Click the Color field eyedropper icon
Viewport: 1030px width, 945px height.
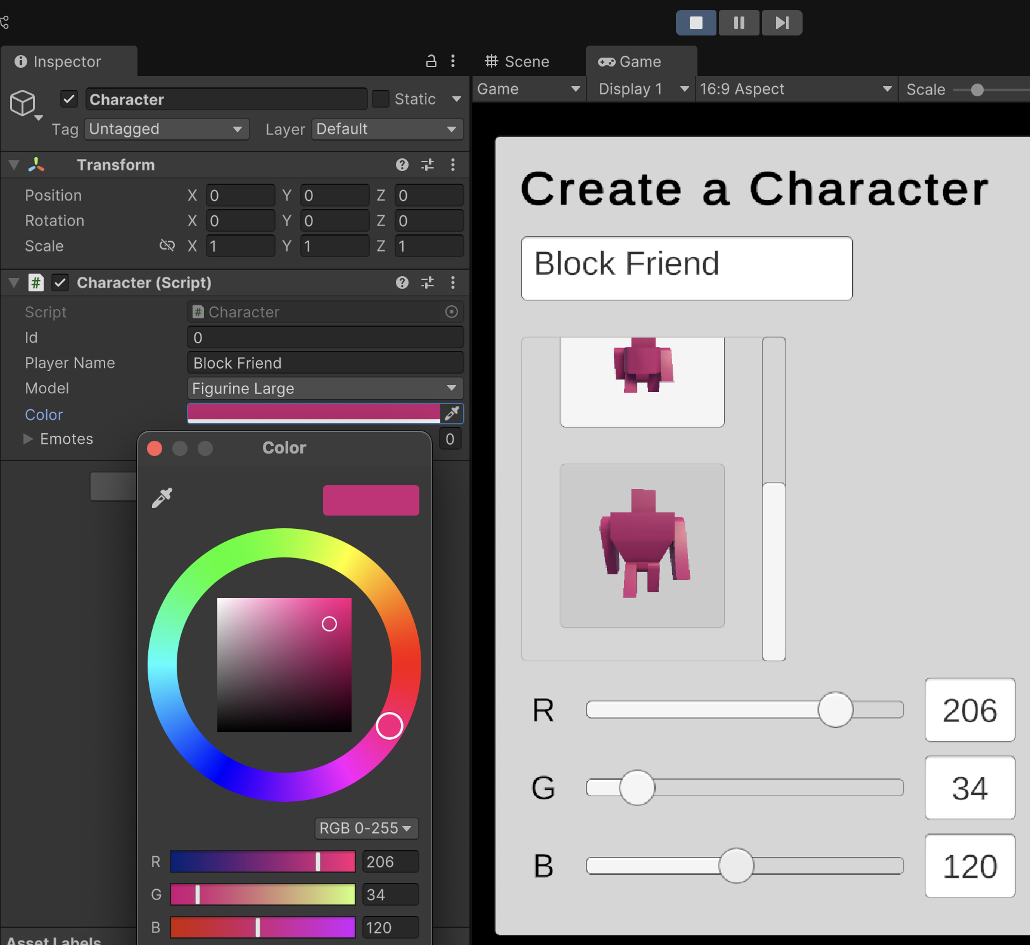[x=452, y=414]
